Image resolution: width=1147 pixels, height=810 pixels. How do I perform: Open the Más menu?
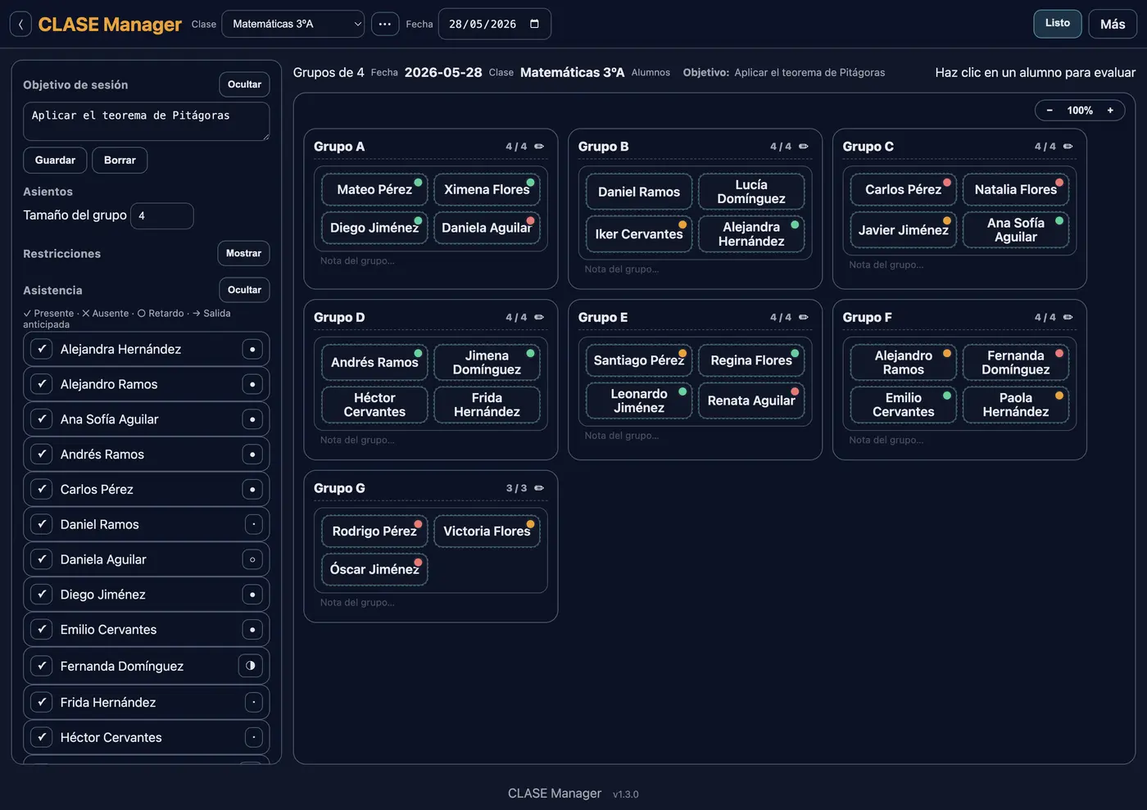[1113, 24]
